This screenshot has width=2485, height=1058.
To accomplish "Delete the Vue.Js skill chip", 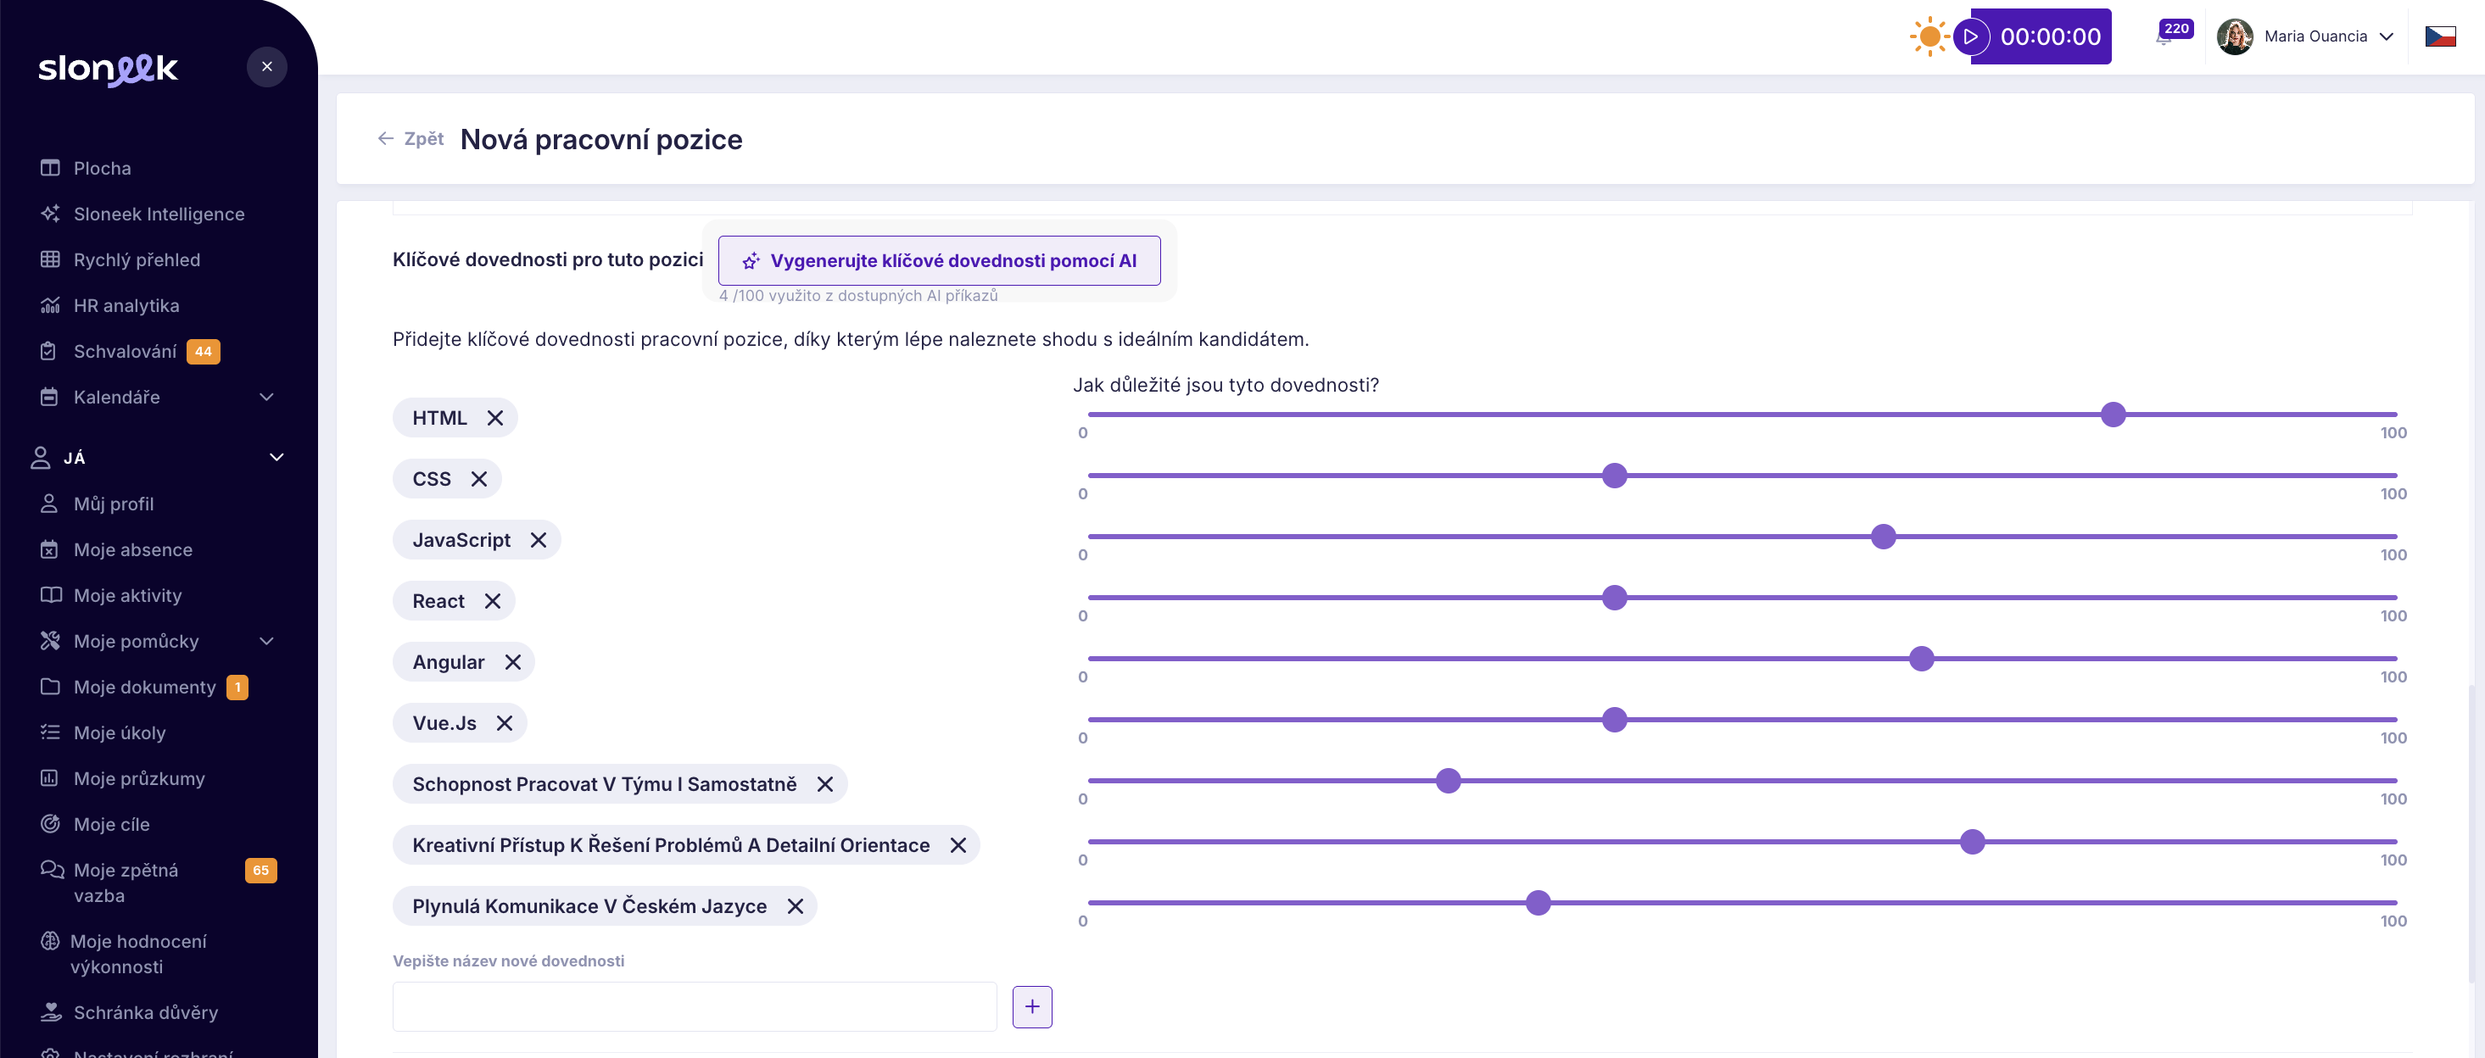I will 504,723.
